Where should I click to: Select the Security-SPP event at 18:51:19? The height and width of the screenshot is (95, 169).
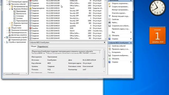point(67,11)
